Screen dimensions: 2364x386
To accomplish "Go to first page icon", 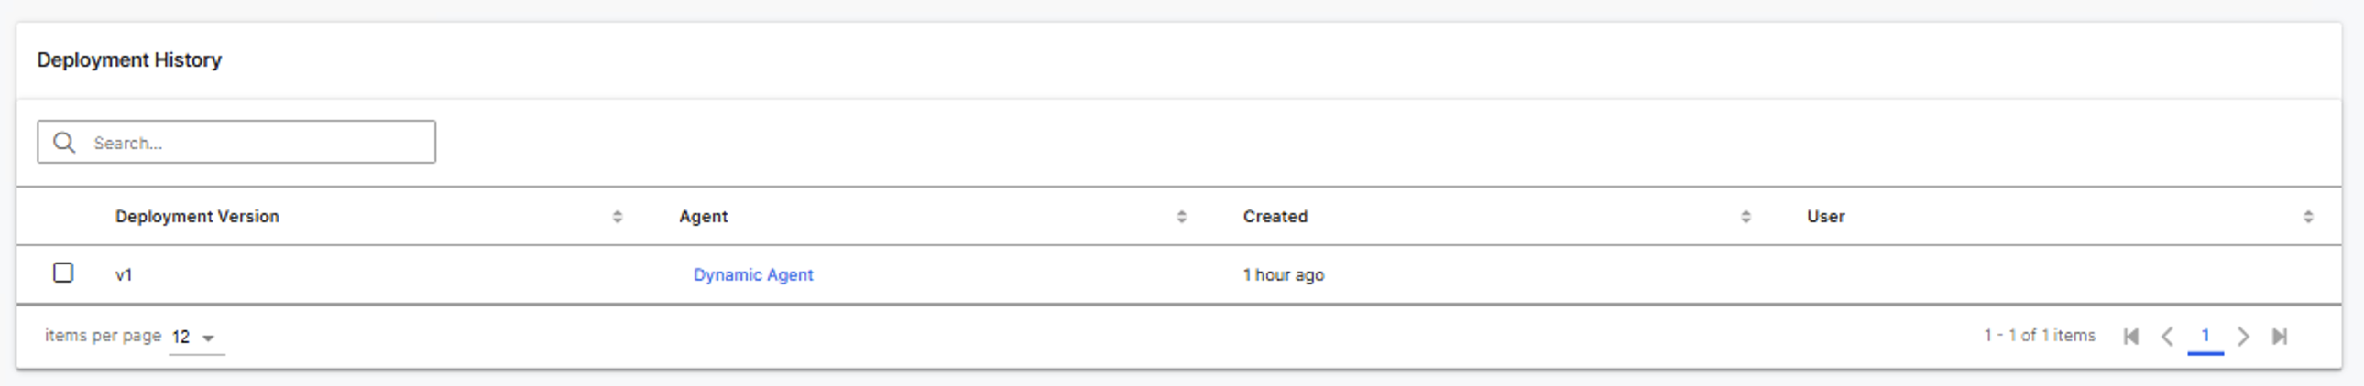I will 2131,337.
